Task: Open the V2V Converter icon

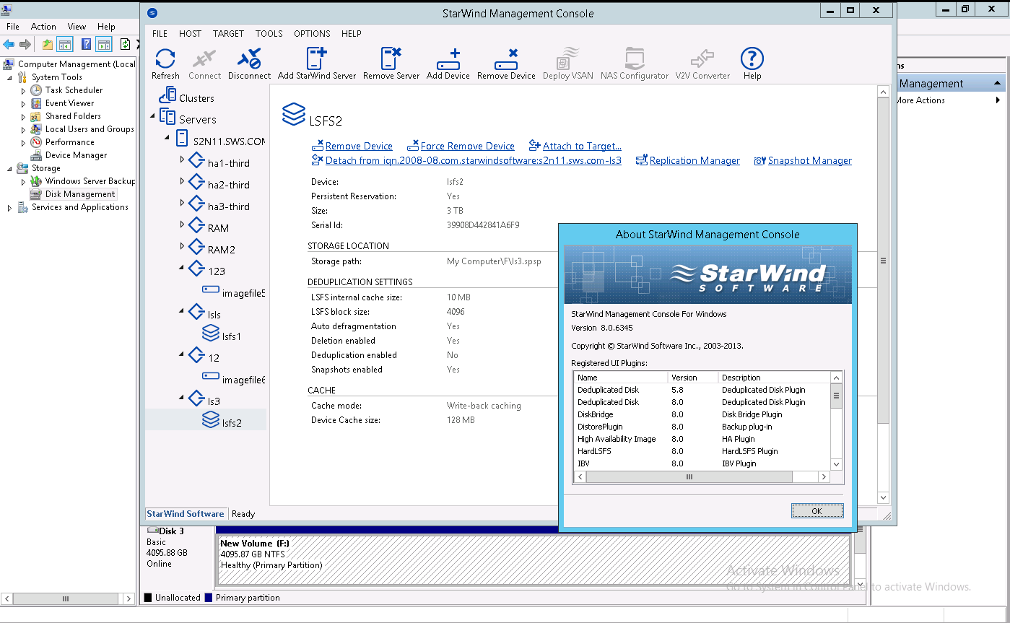Action: pos(702,59)
